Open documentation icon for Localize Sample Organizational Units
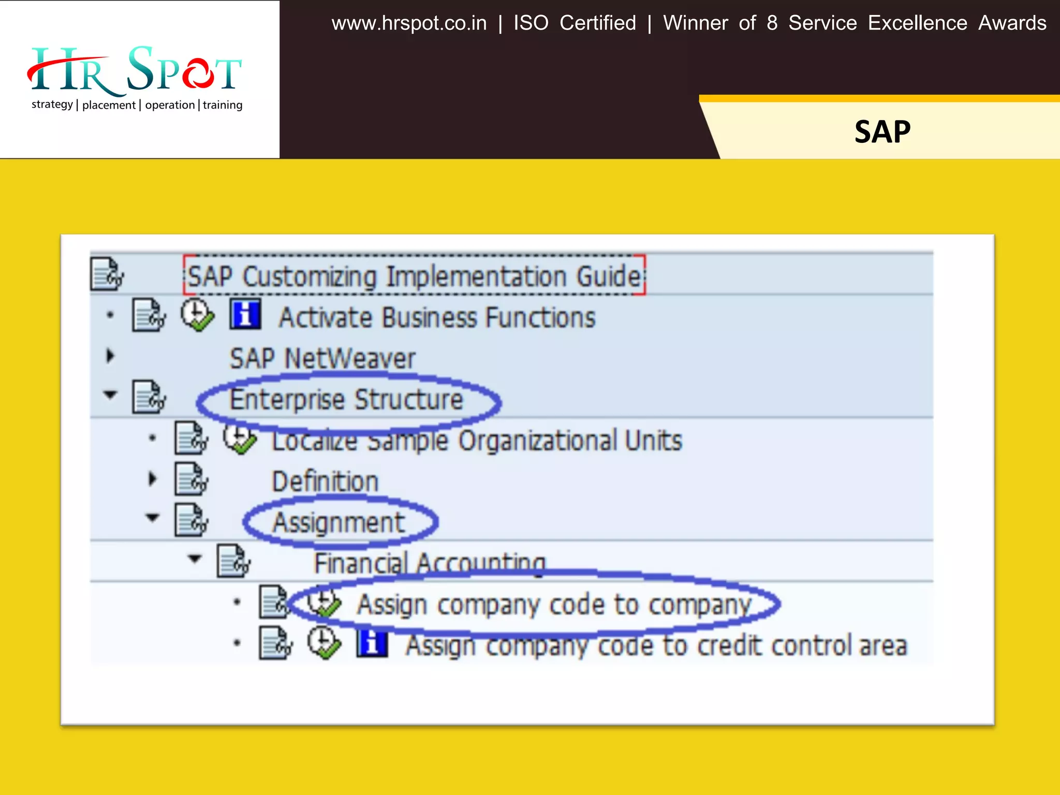1060x795 pixels. tap(192, 438)
